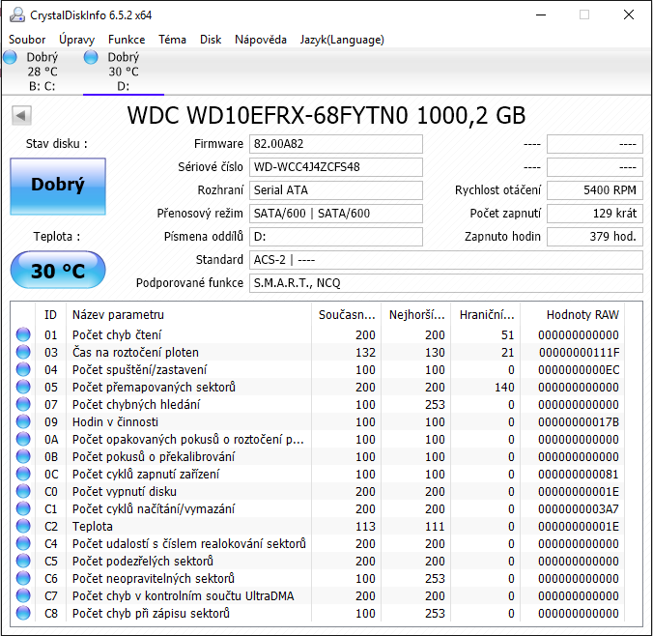Click status icon for Hodin v činnosti

tap(23, 421)
